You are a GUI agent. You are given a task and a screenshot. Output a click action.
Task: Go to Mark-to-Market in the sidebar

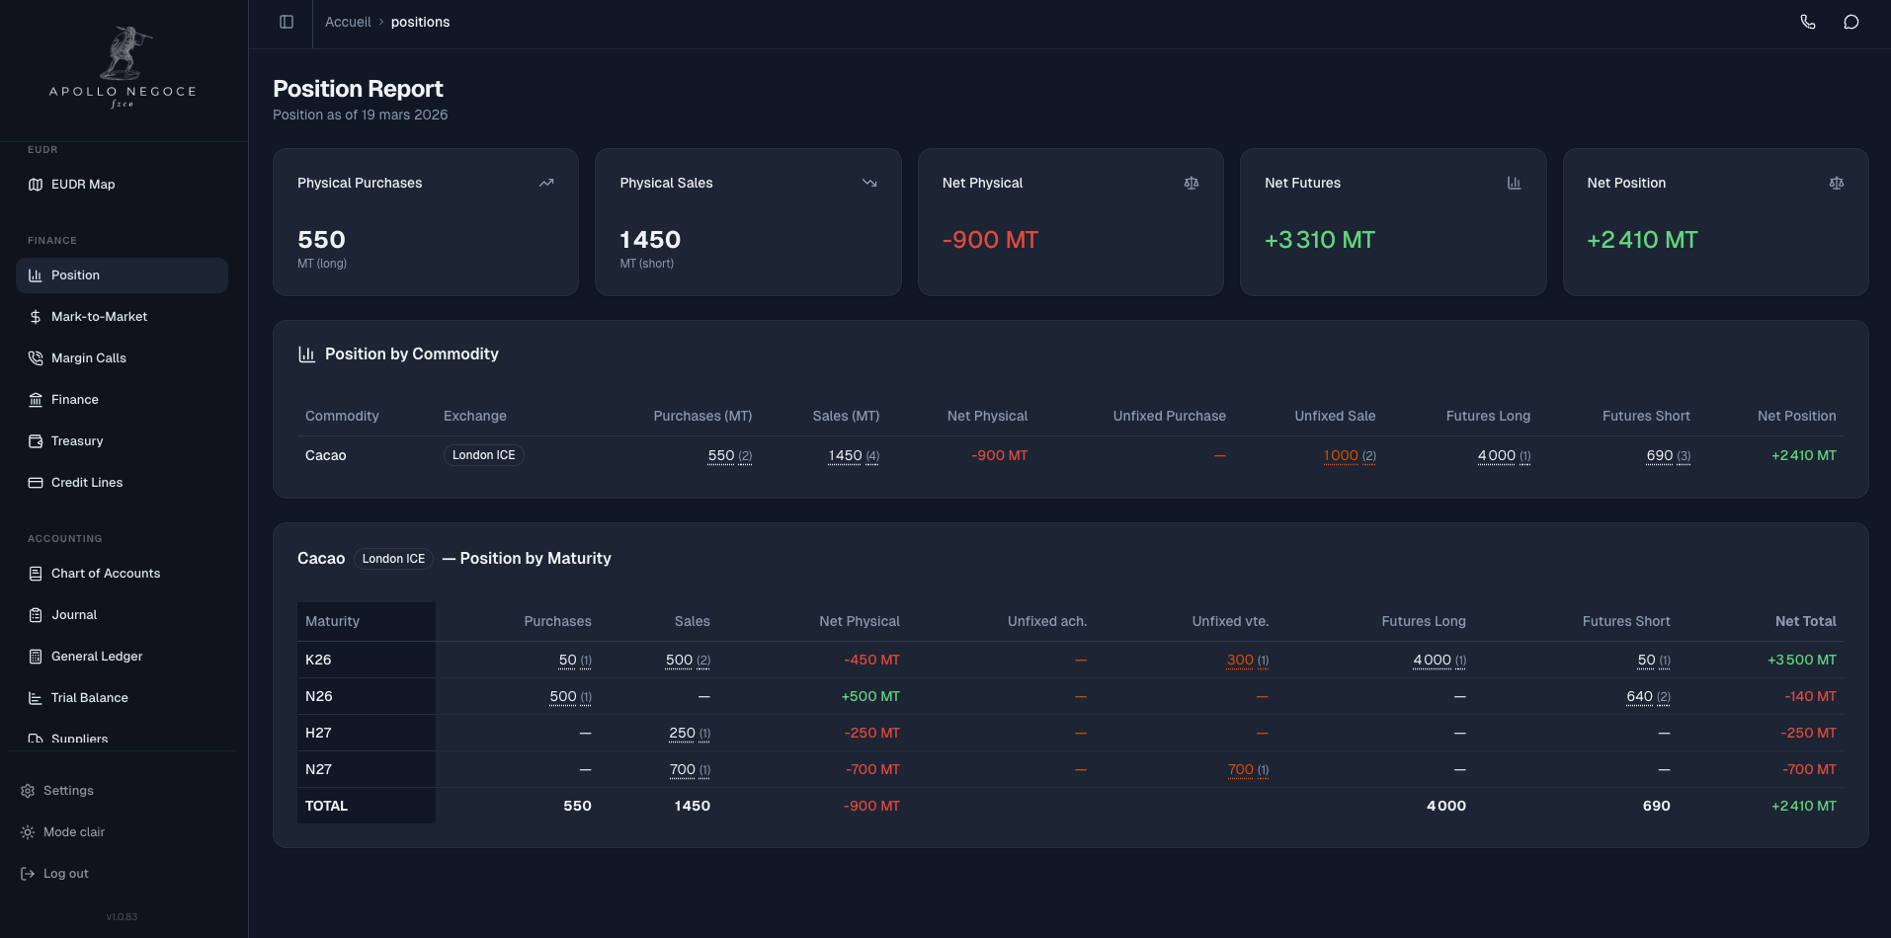tap(99, 317)
